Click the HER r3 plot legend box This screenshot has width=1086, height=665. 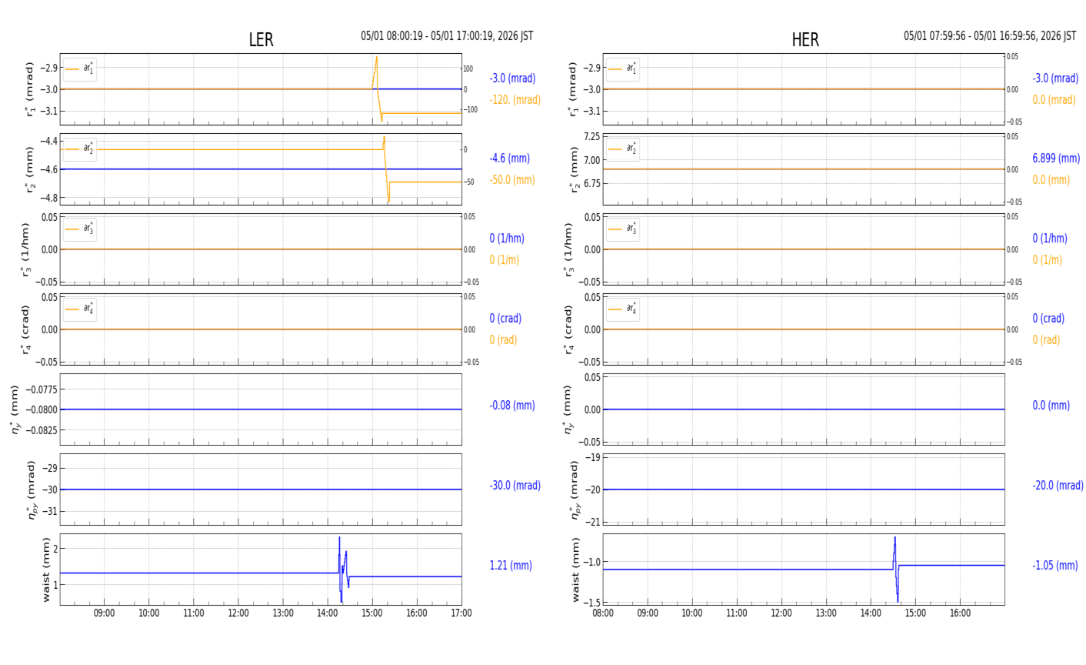(x=622, y=229)
